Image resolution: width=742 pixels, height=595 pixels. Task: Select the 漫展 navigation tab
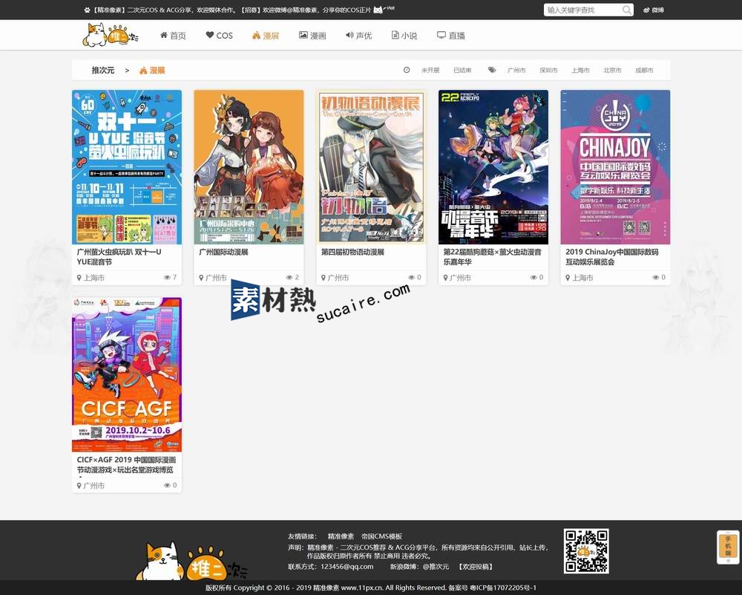(266, 36)
